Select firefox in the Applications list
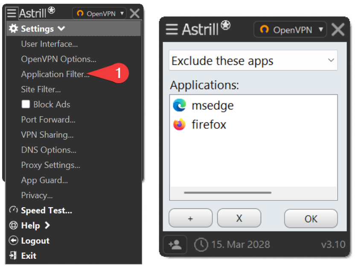This screenshot has width=355, height=266. tap(209, 124)
